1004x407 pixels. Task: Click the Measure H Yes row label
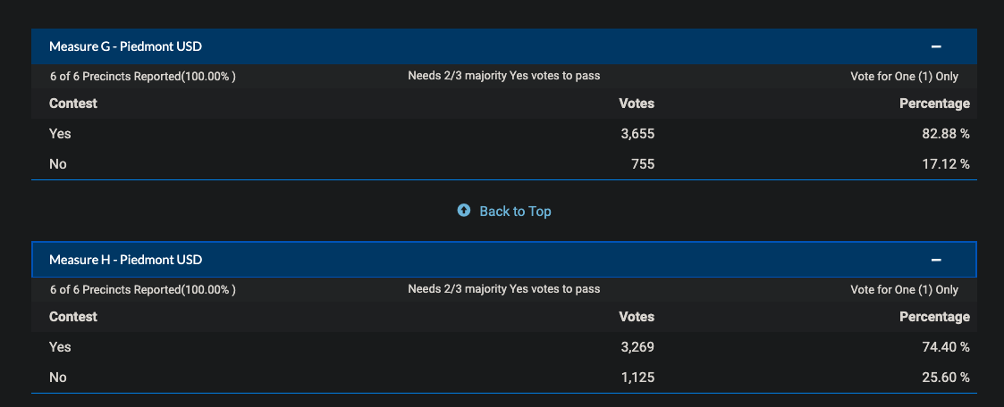tap(60, 347)
